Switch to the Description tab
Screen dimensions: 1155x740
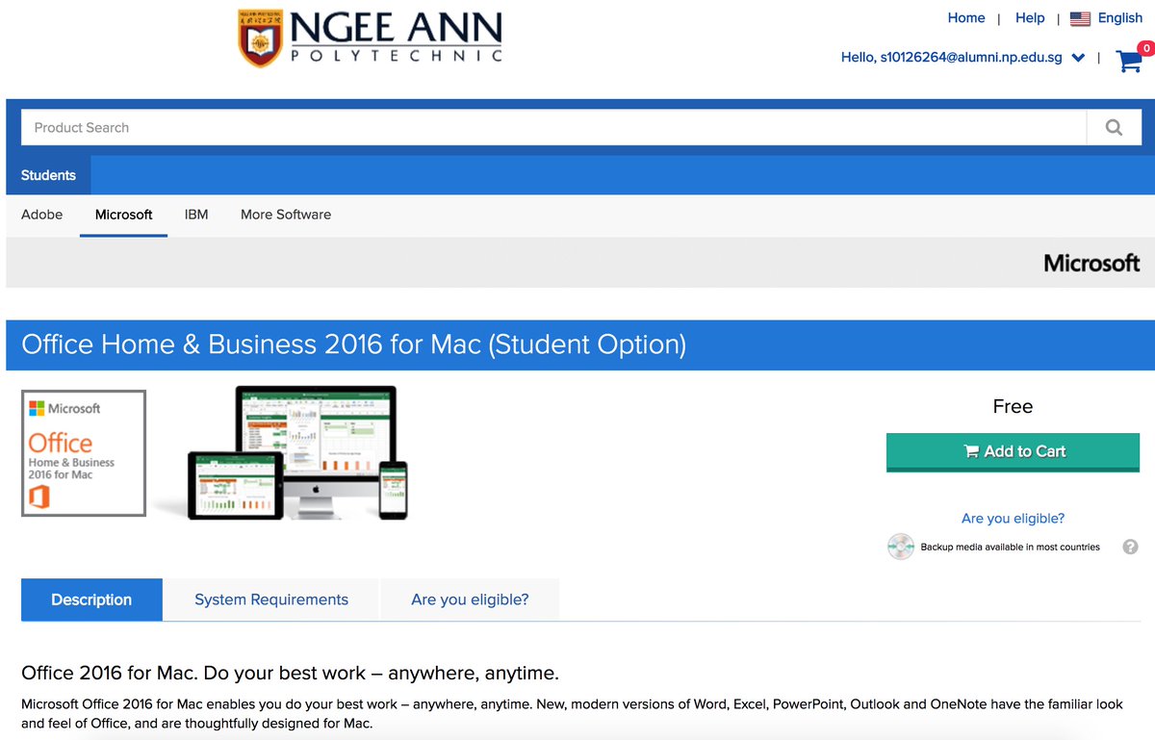point(91,600)
